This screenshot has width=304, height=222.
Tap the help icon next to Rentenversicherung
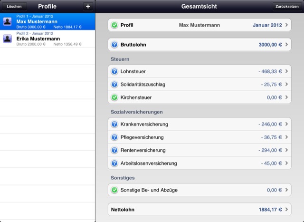114,150
